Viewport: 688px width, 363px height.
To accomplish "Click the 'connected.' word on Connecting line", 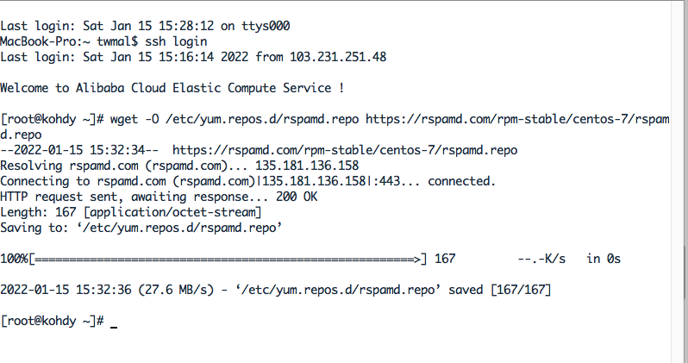I will [x=461, y=181].
